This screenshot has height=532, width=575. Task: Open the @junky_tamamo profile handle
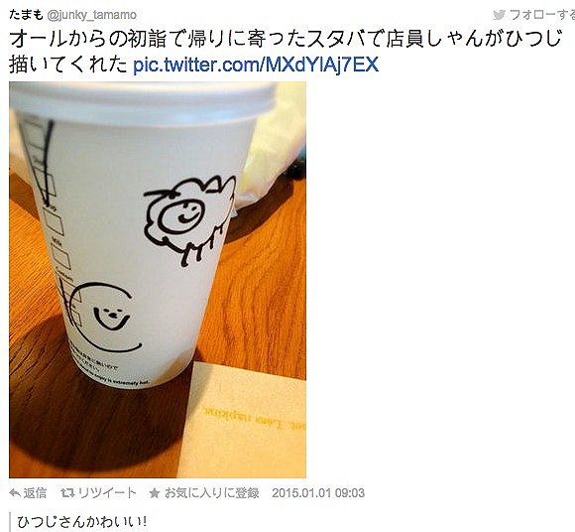coord(91,15)
